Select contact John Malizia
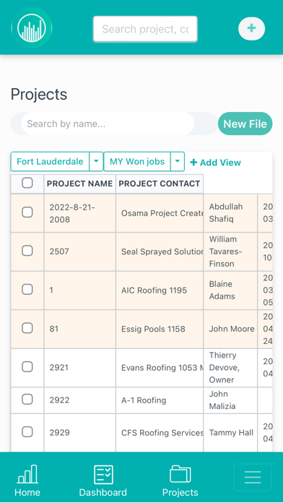 coord(230,400)
